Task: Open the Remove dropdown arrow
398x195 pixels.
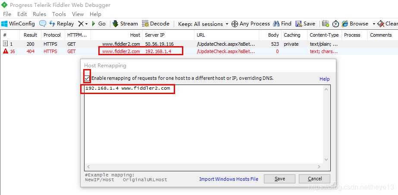Action: pyautogui.click(x=86, y=24)
